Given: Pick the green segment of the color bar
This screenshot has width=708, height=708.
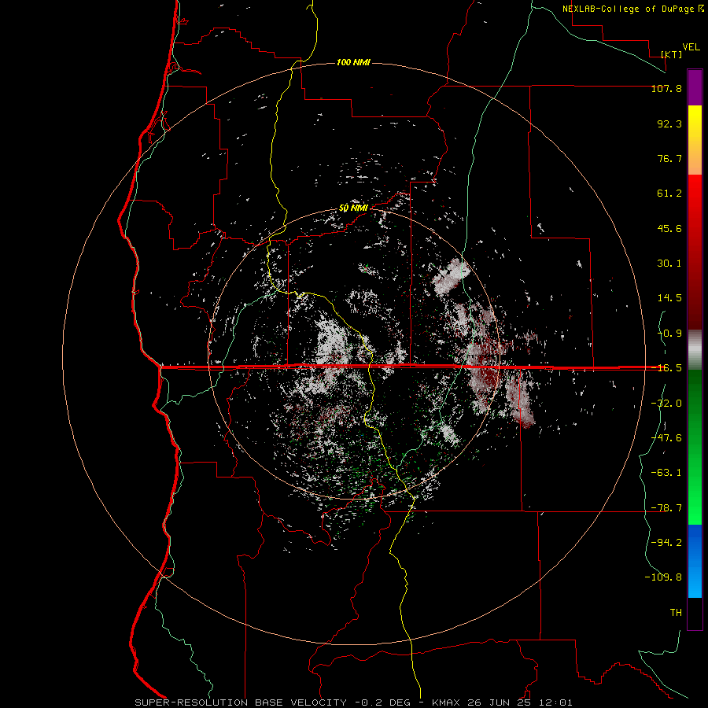Looking at the screenshot, I should click(x=695, y=447).
